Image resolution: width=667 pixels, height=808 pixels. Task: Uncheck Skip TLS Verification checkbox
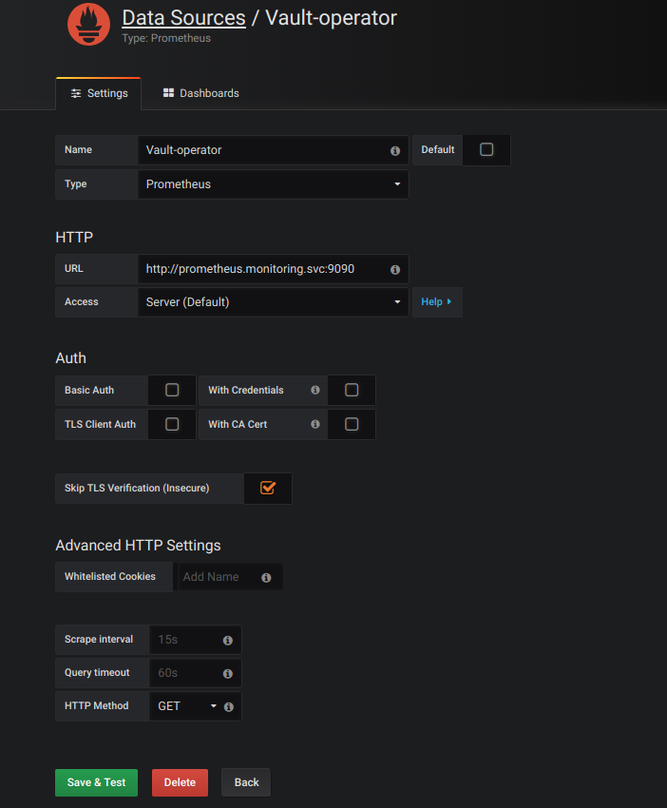pos(268,488)
